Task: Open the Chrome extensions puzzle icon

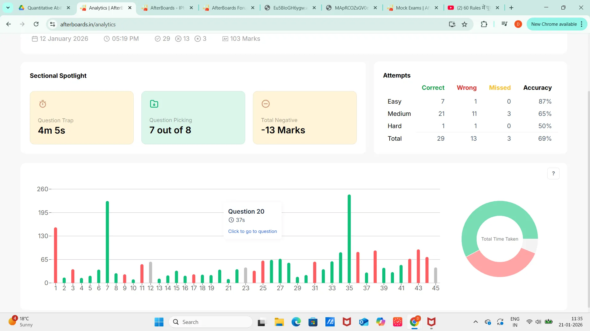Action: point(484,24)
